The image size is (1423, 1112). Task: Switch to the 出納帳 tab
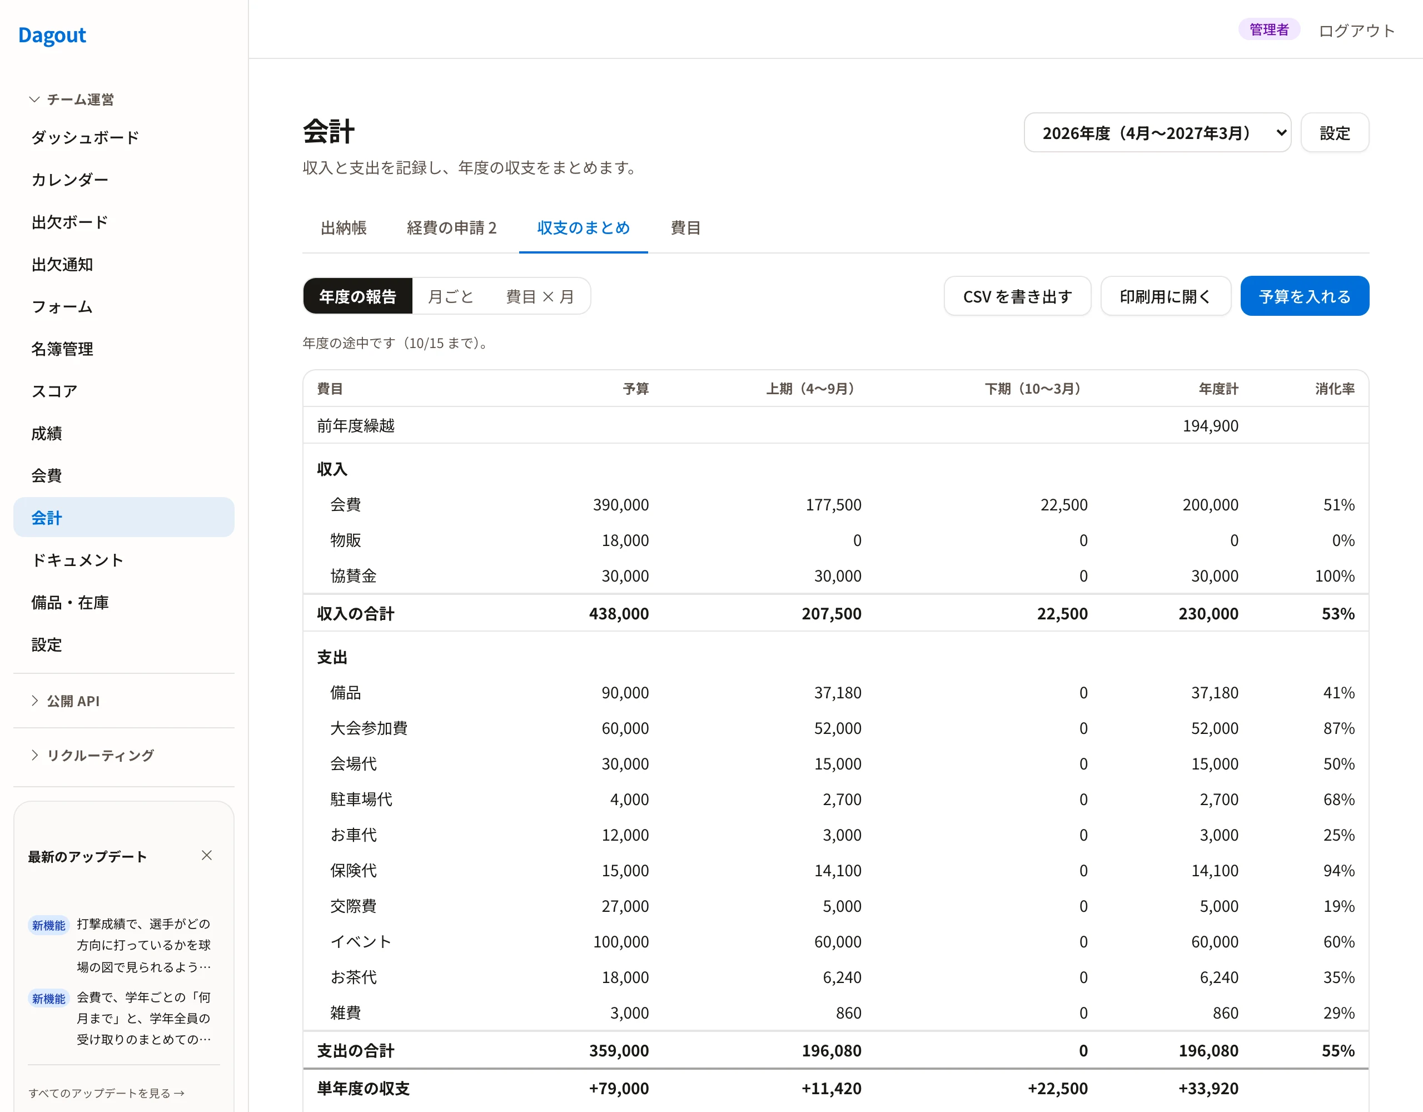[x=344, y=227]
